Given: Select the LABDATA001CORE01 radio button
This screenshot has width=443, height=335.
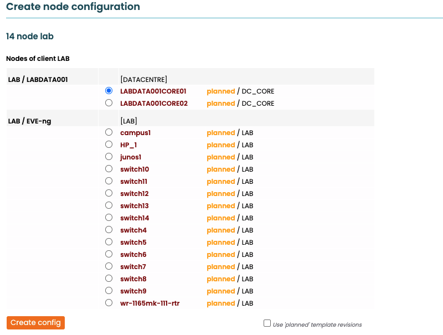Looking at the screenshot, I should (109, 91).
